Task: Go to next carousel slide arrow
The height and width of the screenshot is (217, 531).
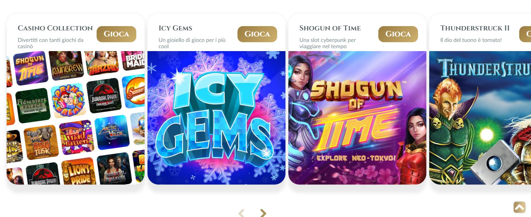Action: click(x=263, y=213)
